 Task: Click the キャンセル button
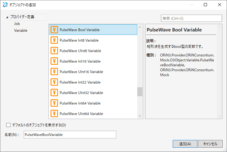pos(210,144)
